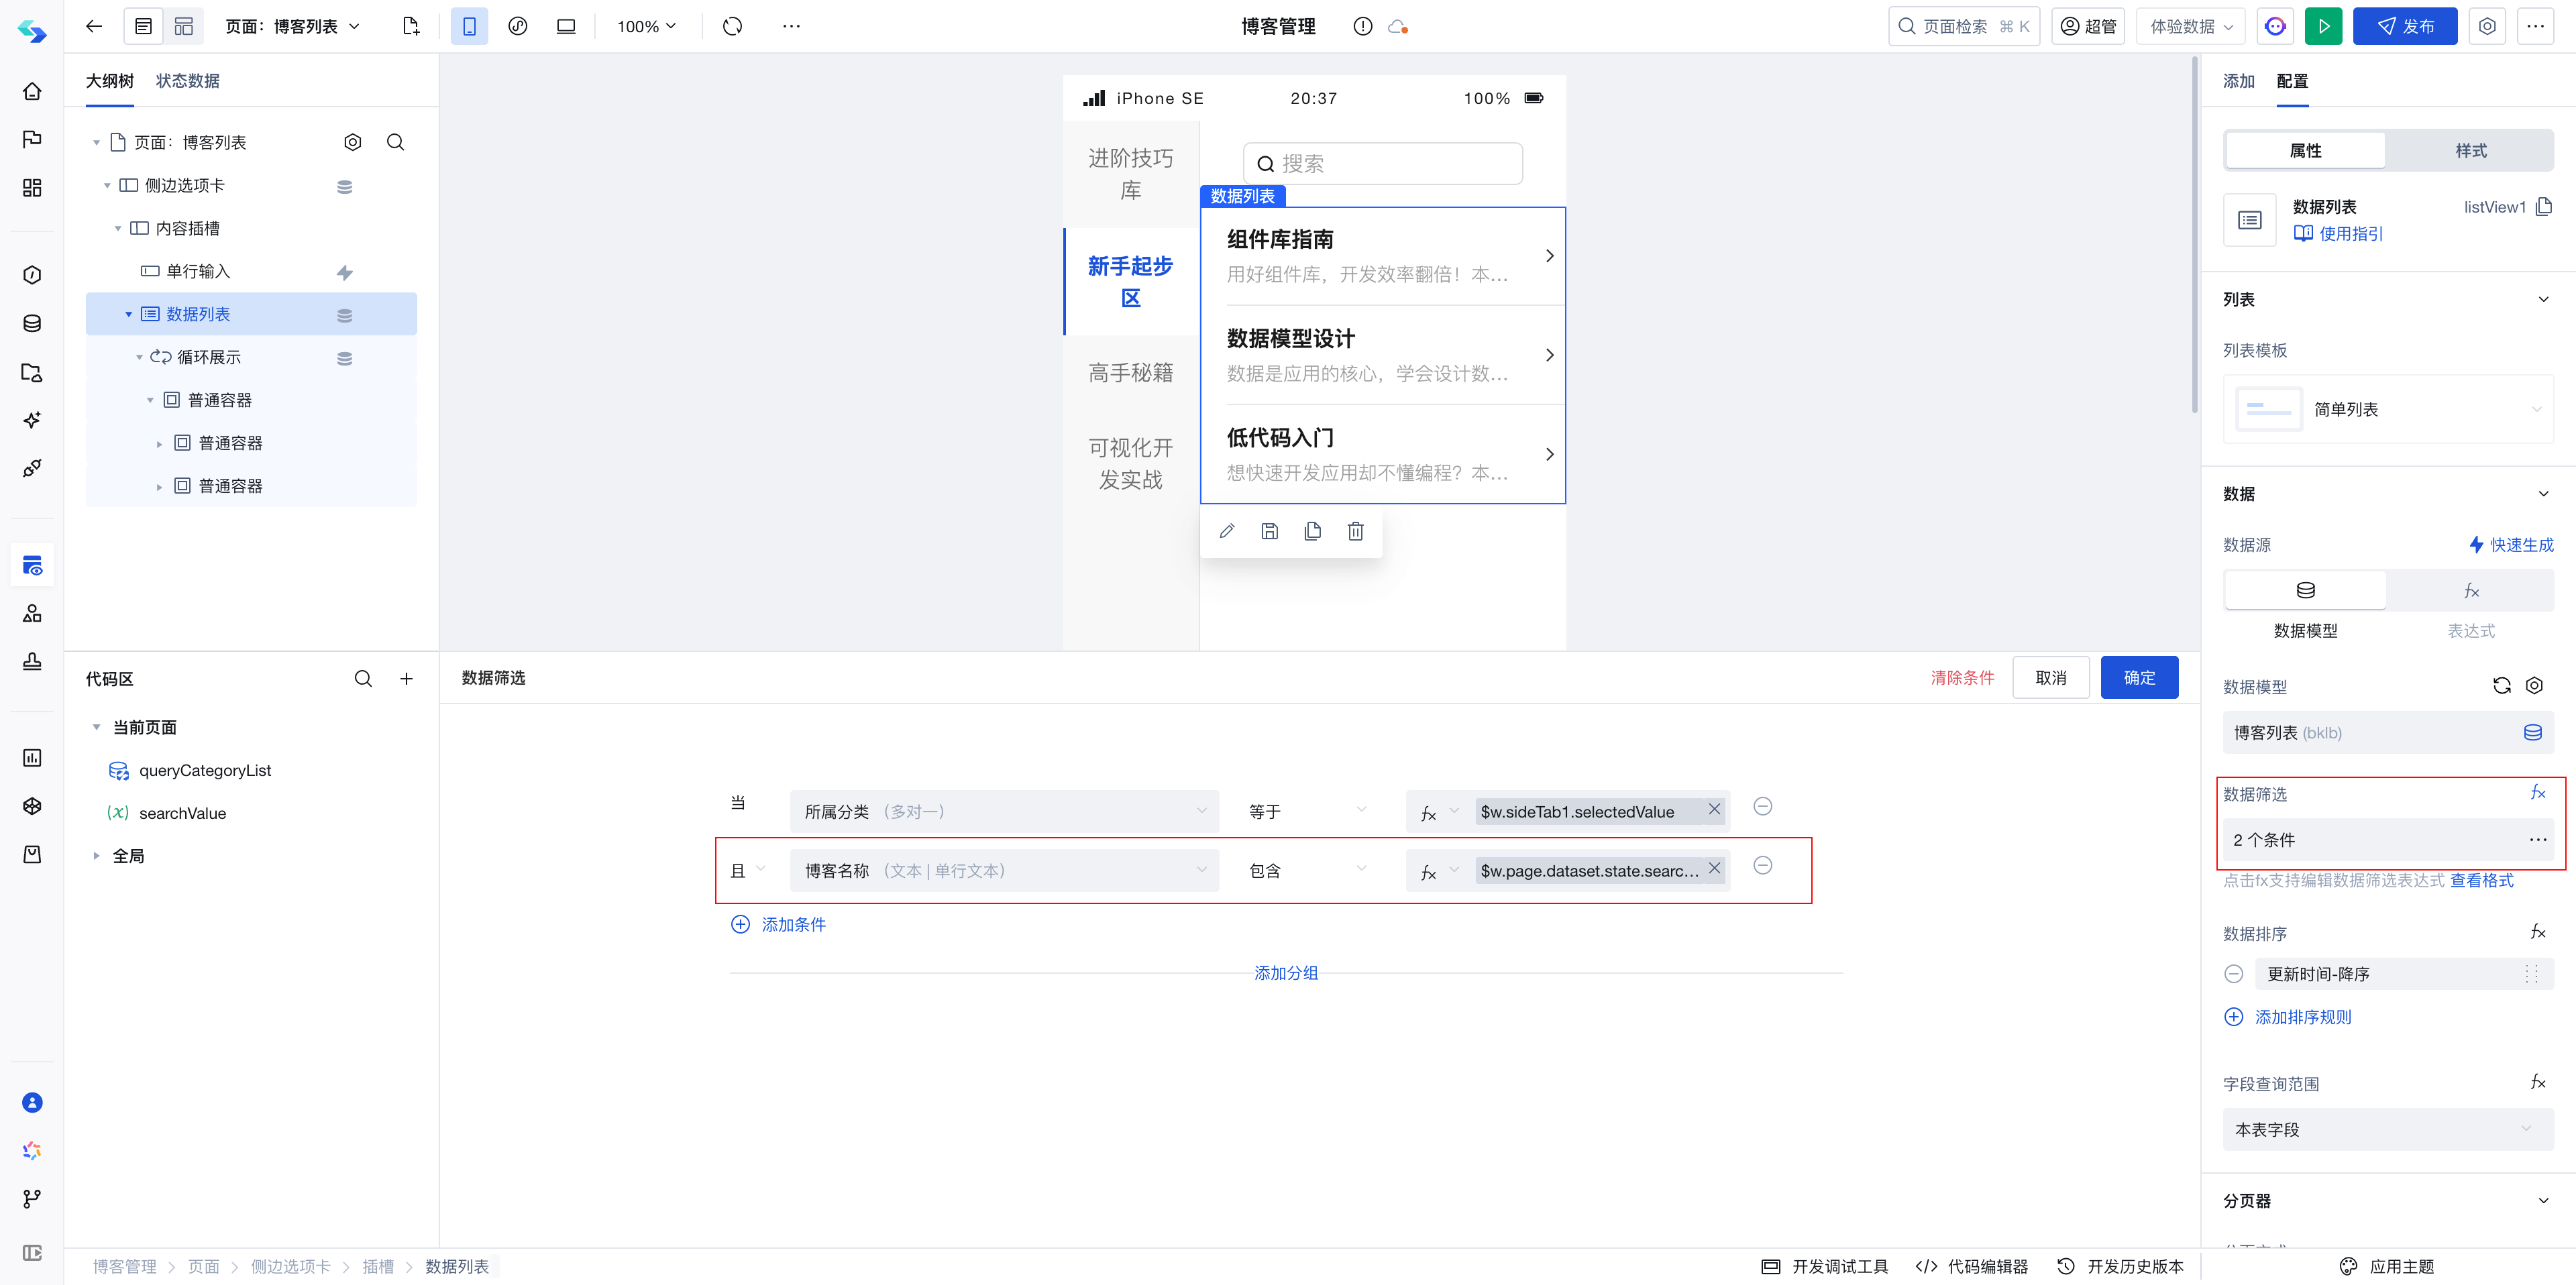This screenshot has height=1285, width=2576.
Task: Remove the 博客名称 filter condition
Action: coord(1763,865)
